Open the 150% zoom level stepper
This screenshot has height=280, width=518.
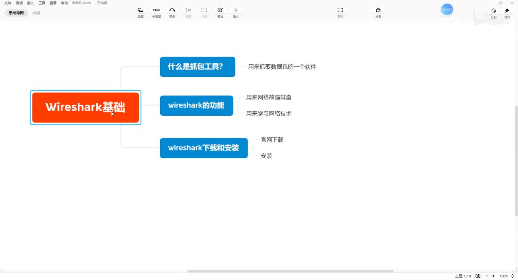click(513, 276)
